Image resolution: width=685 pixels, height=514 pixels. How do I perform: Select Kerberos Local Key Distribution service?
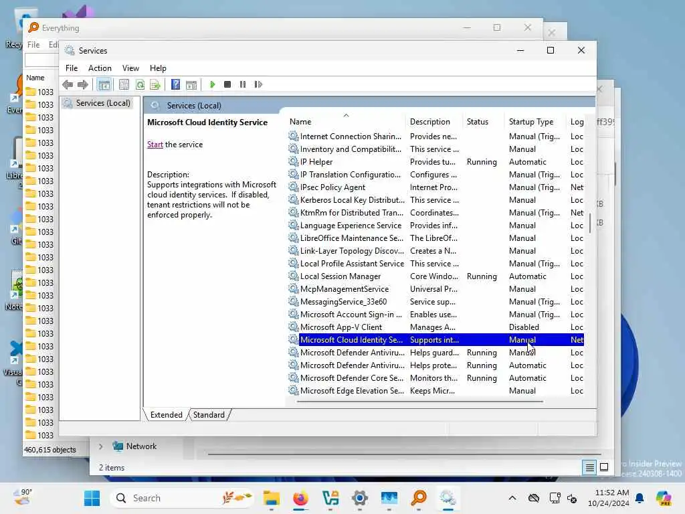pos(435,199)
